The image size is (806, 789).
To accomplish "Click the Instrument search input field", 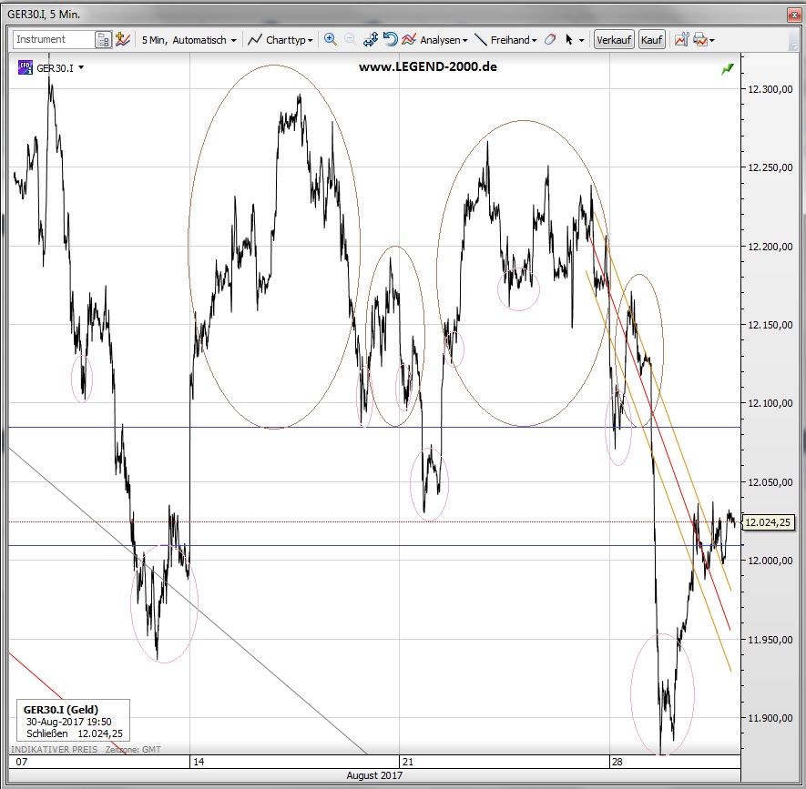I will point(54,39).
